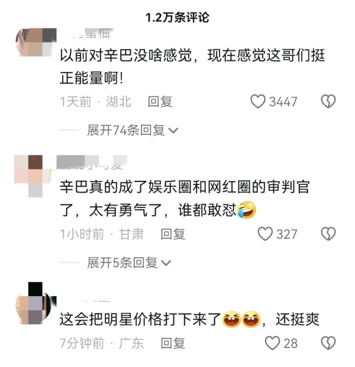
Task: Tap the chevron beside 展开74条回复
Action: coord(173,131)
